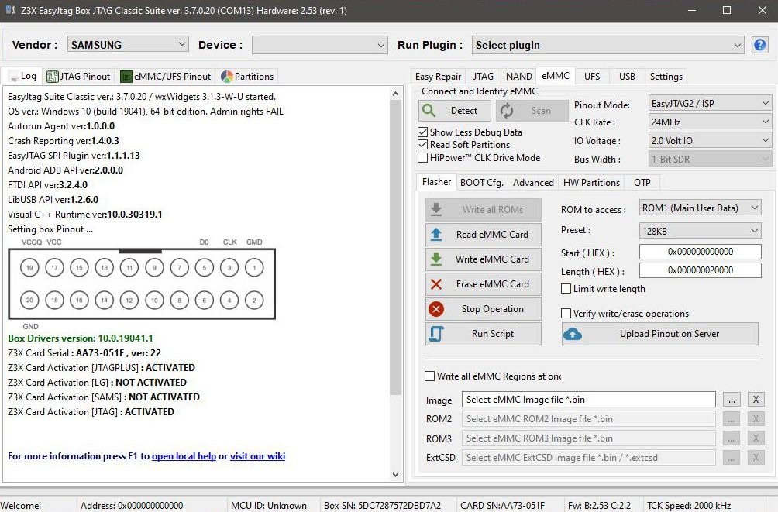
Task: Click the green eMMC/UFS Pinout chip icon
Action: point(126,77)
